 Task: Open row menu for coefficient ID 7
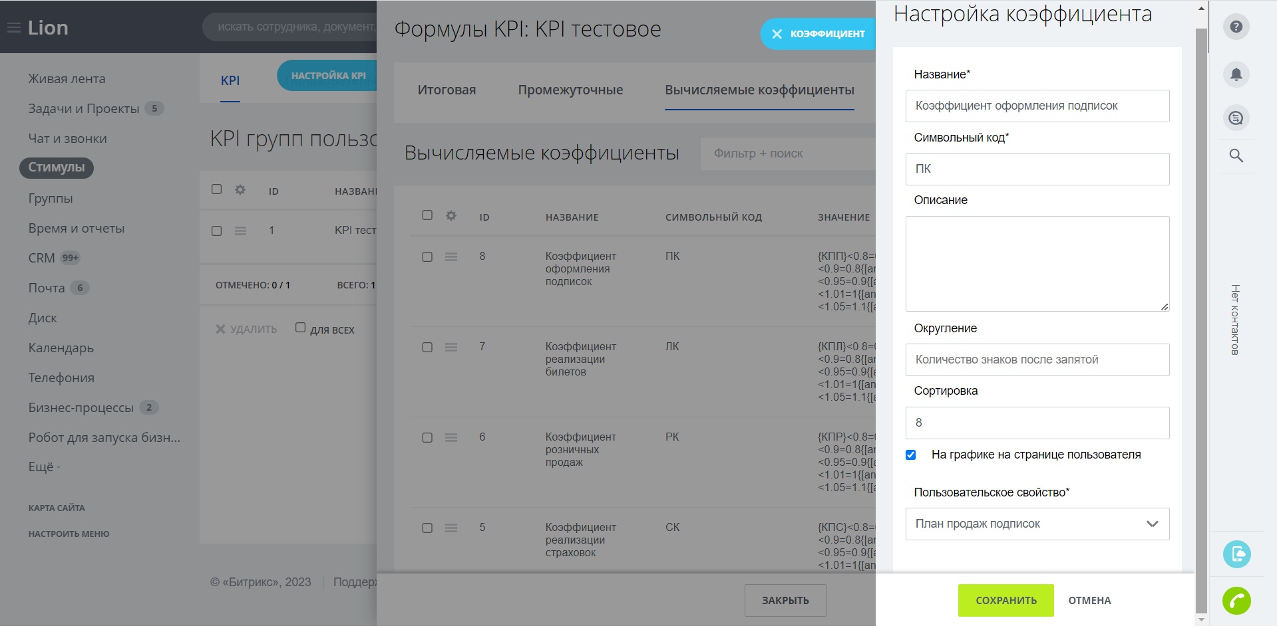pyautogui.click(x=451, y=348)
